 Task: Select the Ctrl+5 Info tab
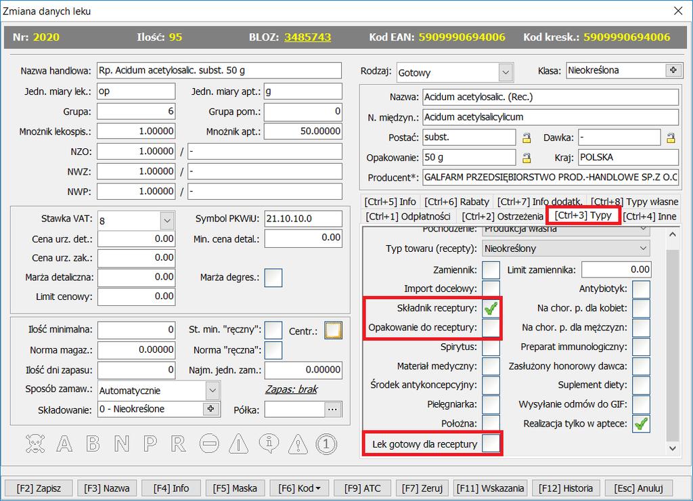point(390,202)
